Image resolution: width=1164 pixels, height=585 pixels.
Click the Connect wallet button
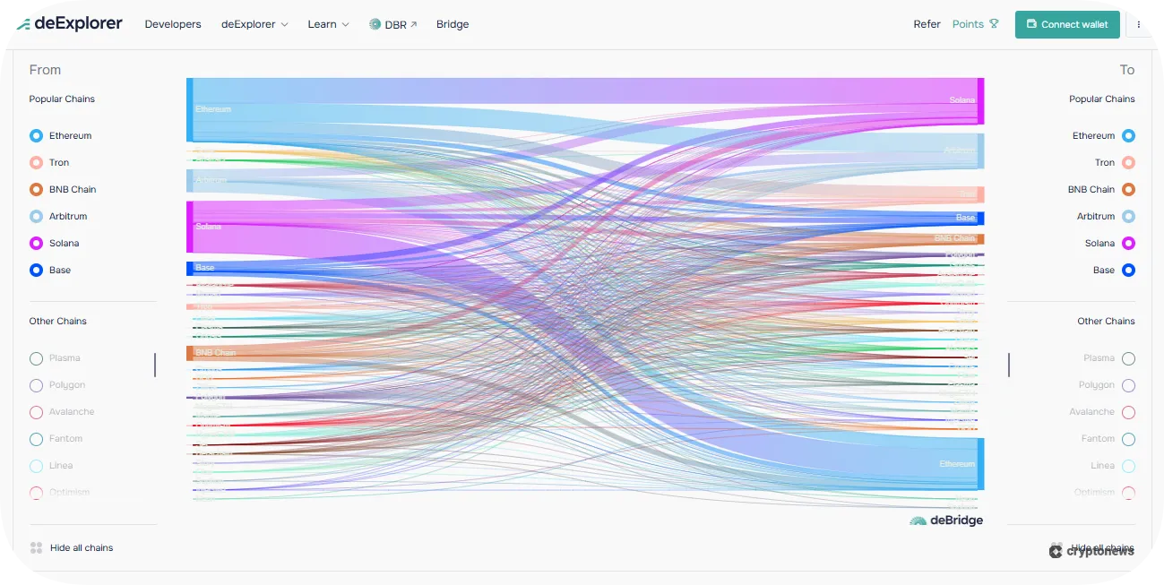tap(1067, 24)
